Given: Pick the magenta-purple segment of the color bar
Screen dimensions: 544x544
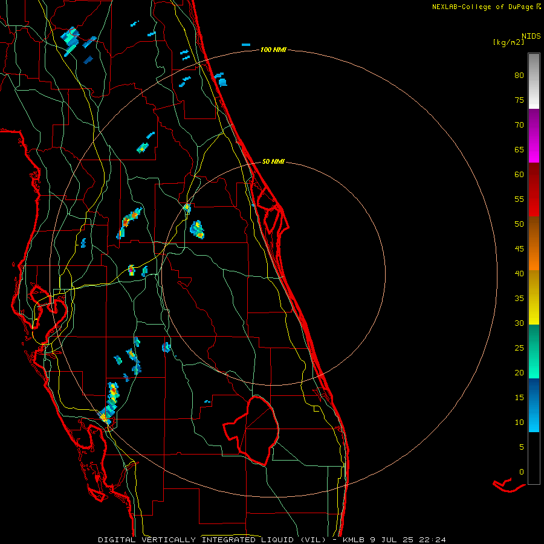Looking at the screenshot, I should pos(534,135).
